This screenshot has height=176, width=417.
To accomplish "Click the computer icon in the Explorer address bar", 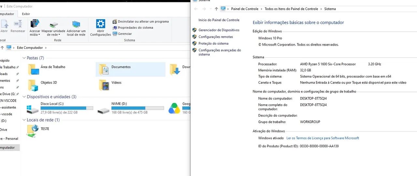I will (x=9, y=48).
